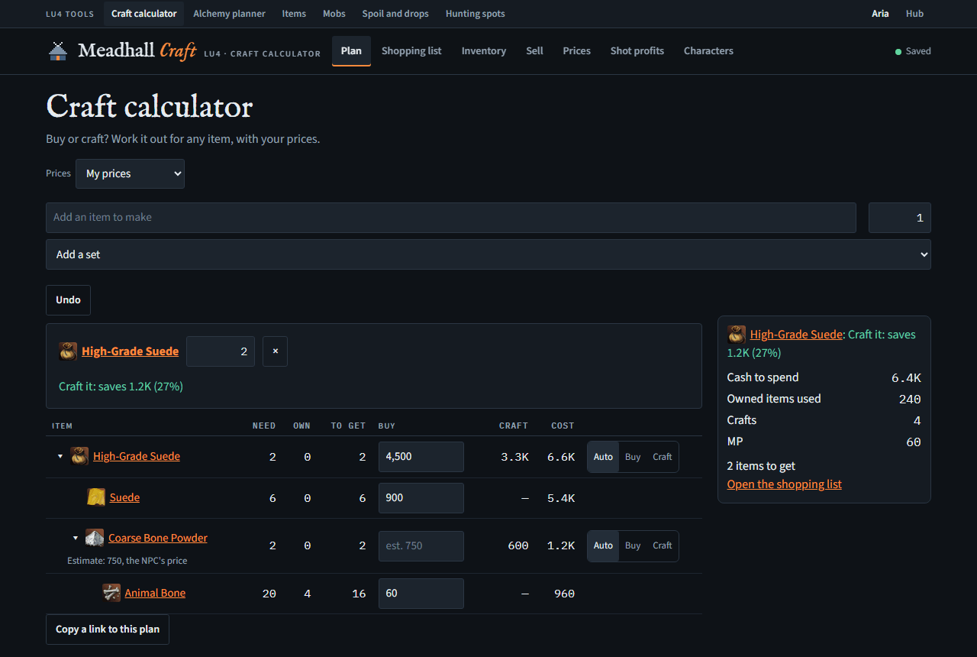Collapse the High-Grade Suede row tree

point(60,457)
